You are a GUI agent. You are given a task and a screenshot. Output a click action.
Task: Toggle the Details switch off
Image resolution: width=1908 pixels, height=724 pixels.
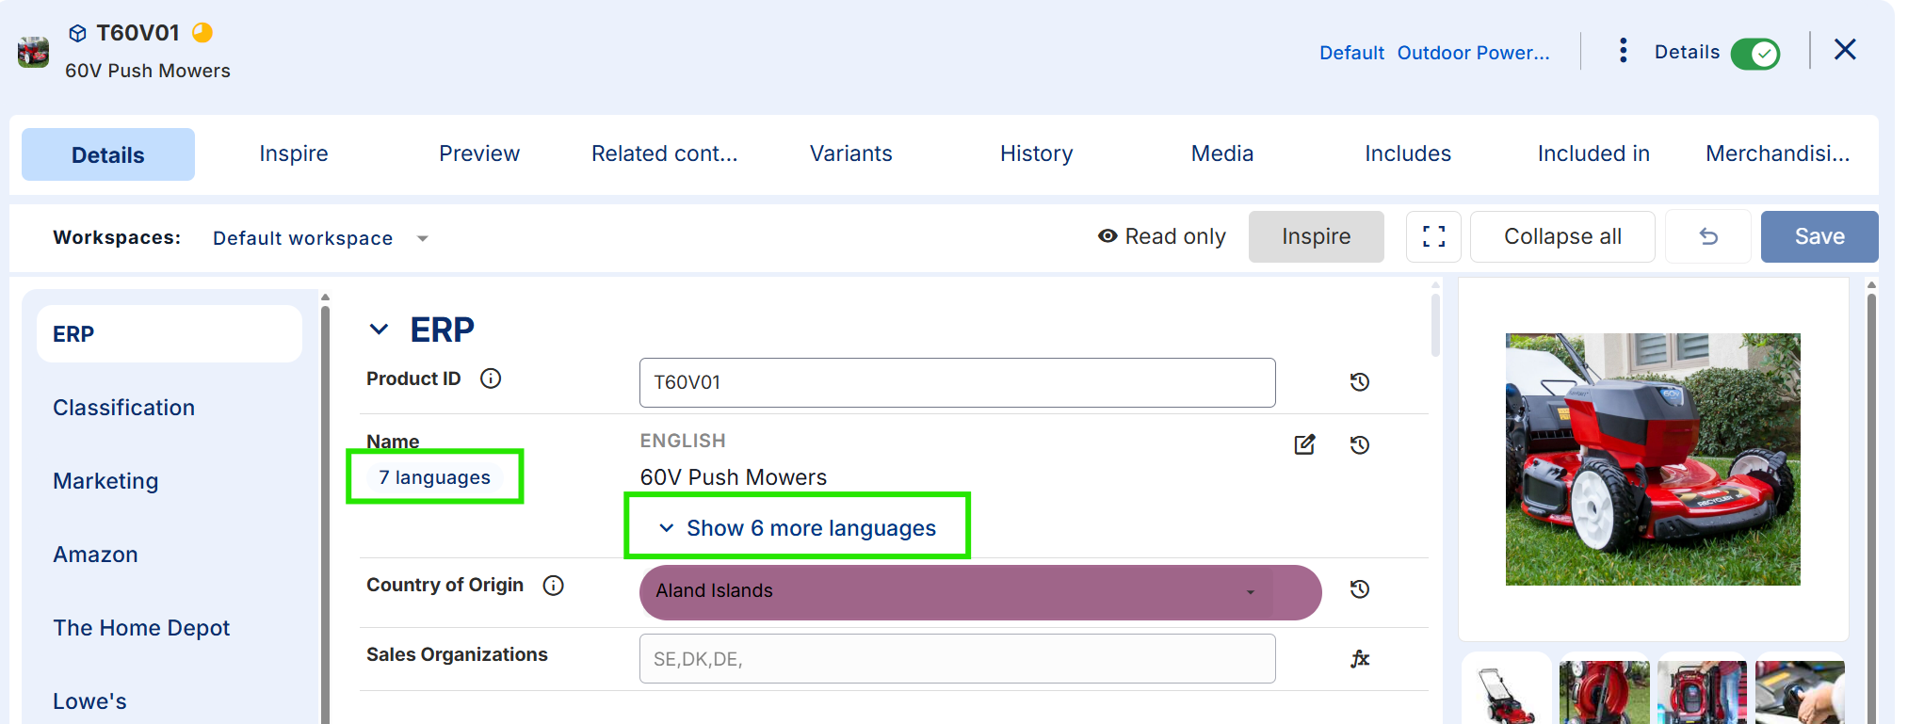tap(1755, 54)
